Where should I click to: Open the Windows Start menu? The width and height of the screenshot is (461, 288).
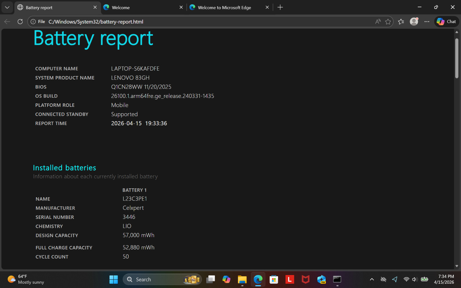pyautogui.click(x=114, y=279)
